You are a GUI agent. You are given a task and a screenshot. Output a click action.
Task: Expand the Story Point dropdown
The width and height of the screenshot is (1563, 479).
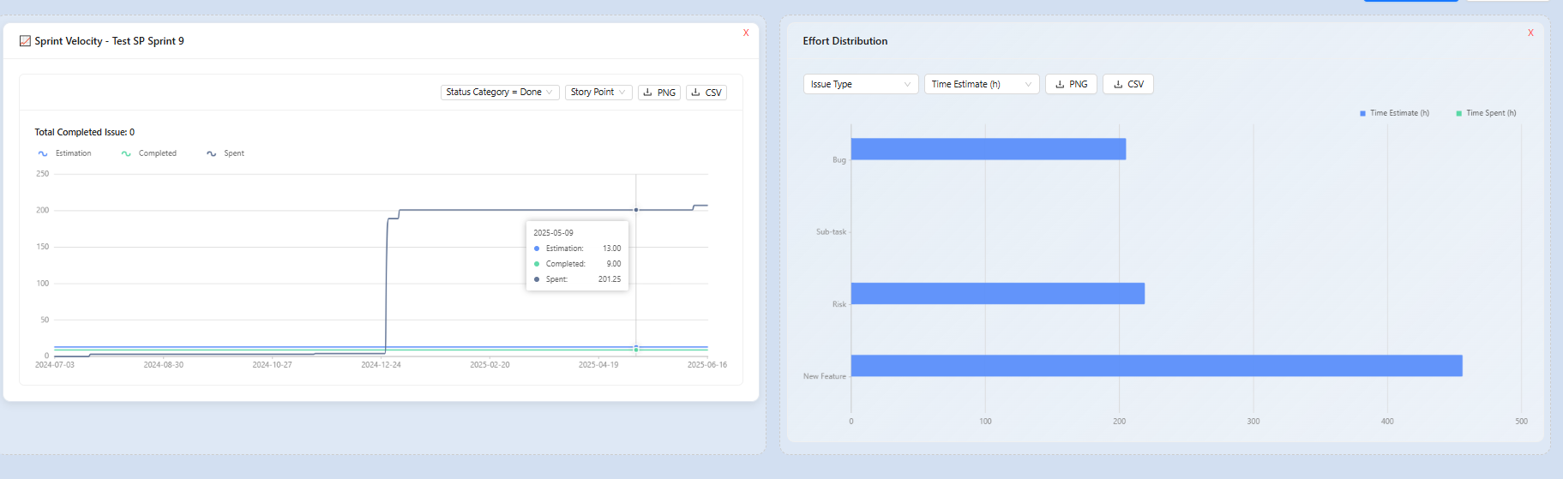(598, 93)
